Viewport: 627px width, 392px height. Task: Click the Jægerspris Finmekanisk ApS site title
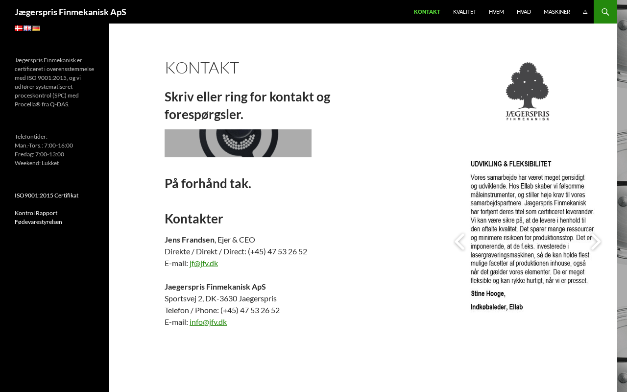click(71, 12)
